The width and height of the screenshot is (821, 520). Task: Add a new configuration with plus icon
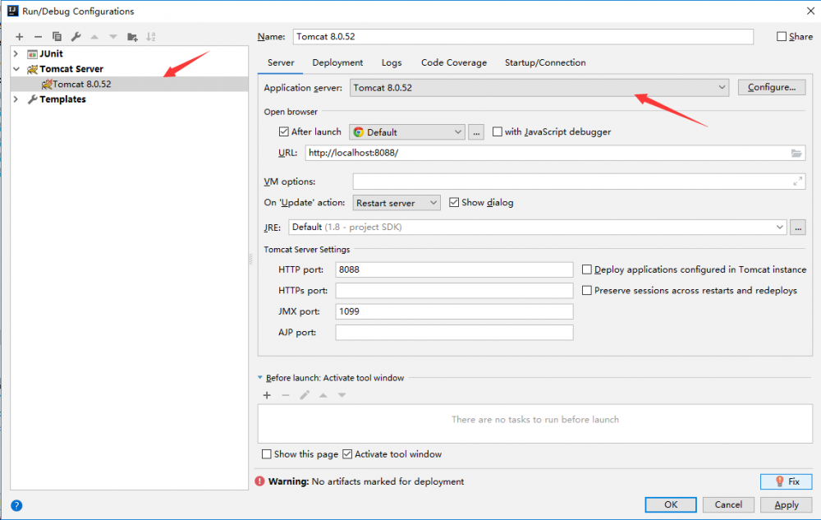tap(20, 37)
